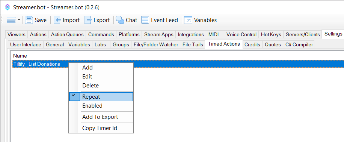The height and width of the screenshot is (142, 344).
Task: Open the Hot Keys tab
Action: click(x=271, y=34)
